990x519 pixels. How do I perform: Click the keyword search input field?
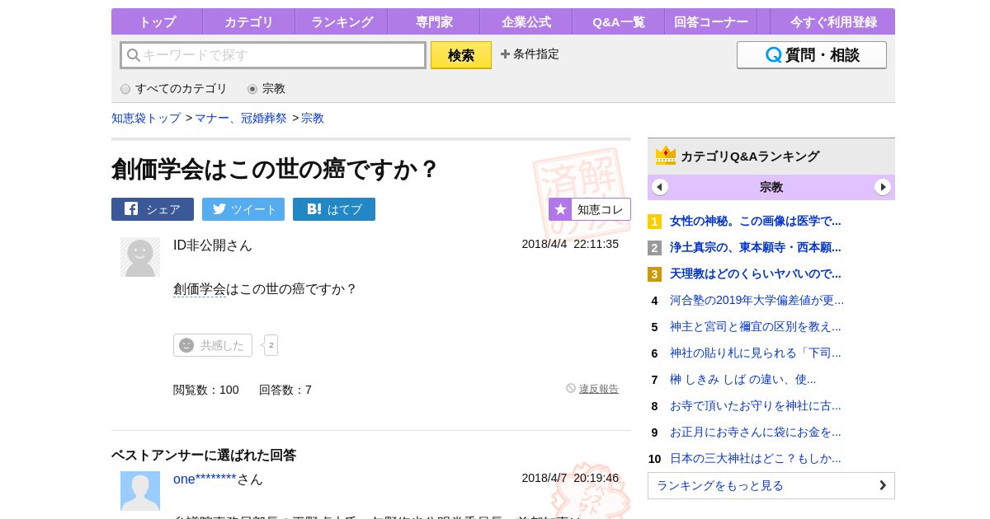pos(274,55)
